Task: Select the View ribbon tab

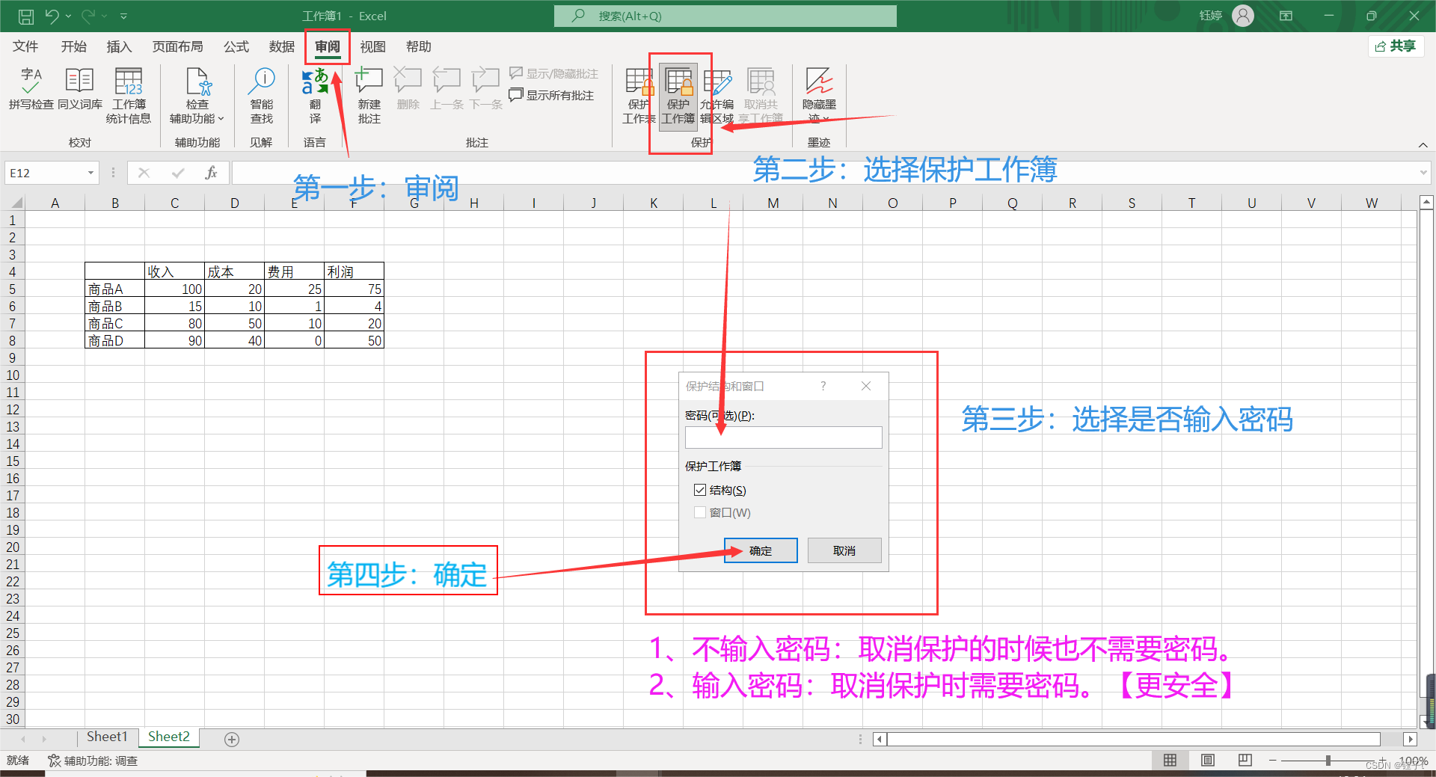Action: [x=372, y=46]
